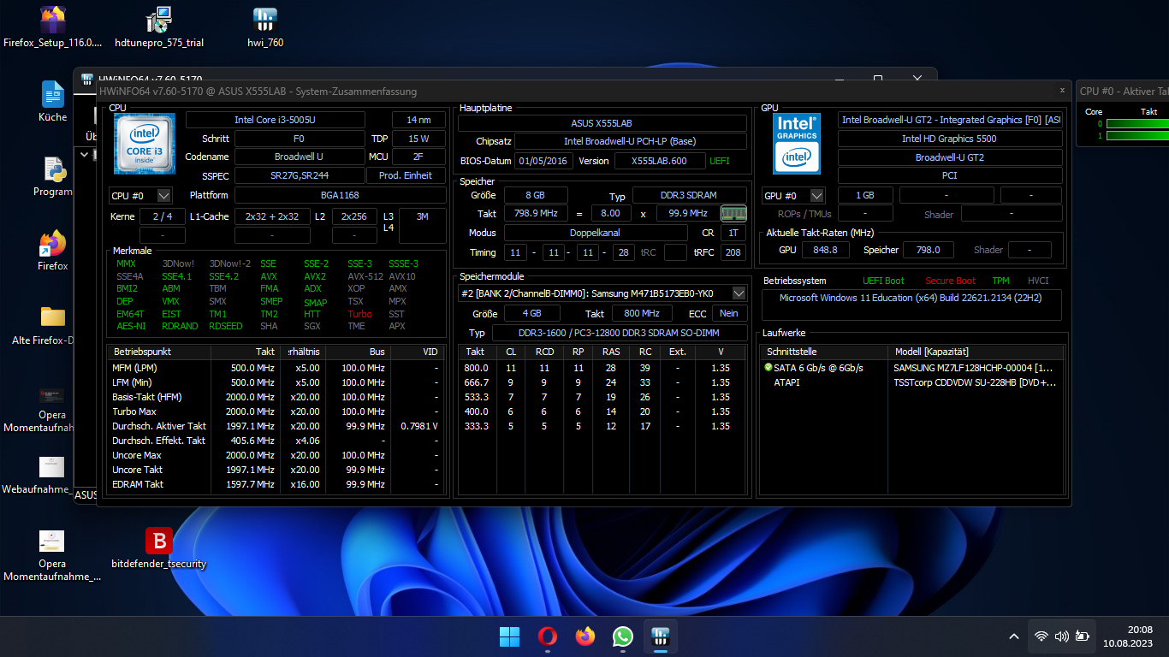Open Opera from the taskbar
Image resolution: width=1169 pixels, height=657 pixels.
point(547,636)
